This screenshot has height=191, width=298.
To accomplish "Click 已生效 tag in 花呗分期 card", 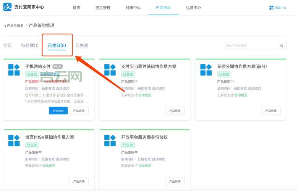I will [x=224, y=74].
